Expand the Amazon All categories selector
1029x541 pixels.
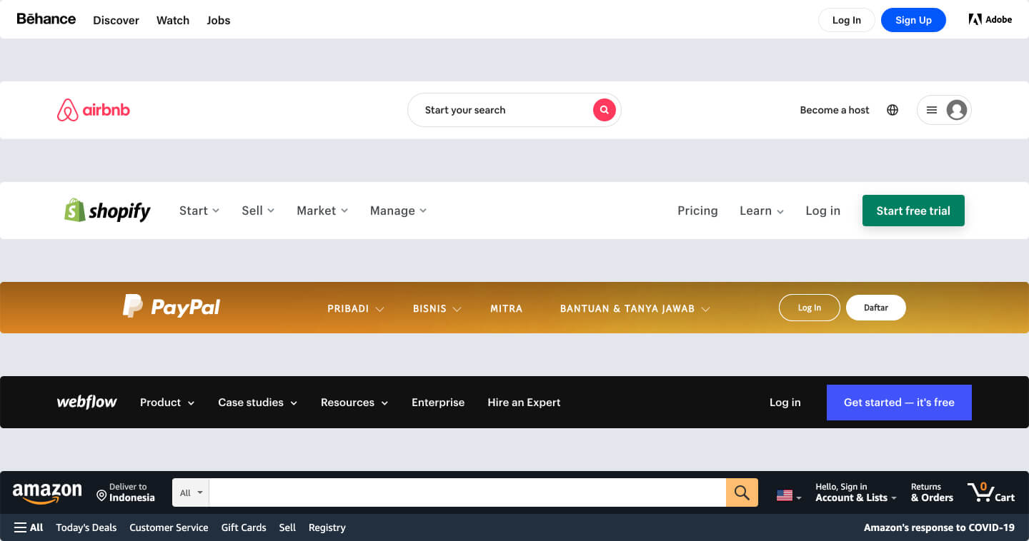click(190, 492)
